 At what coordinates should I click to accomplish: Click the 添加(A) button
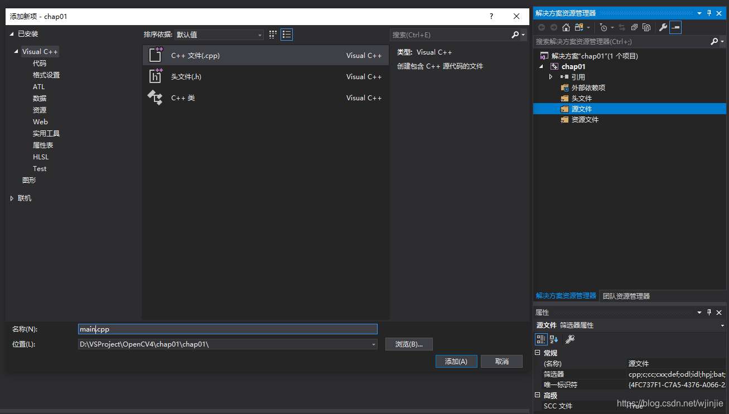tap(456, 362)
